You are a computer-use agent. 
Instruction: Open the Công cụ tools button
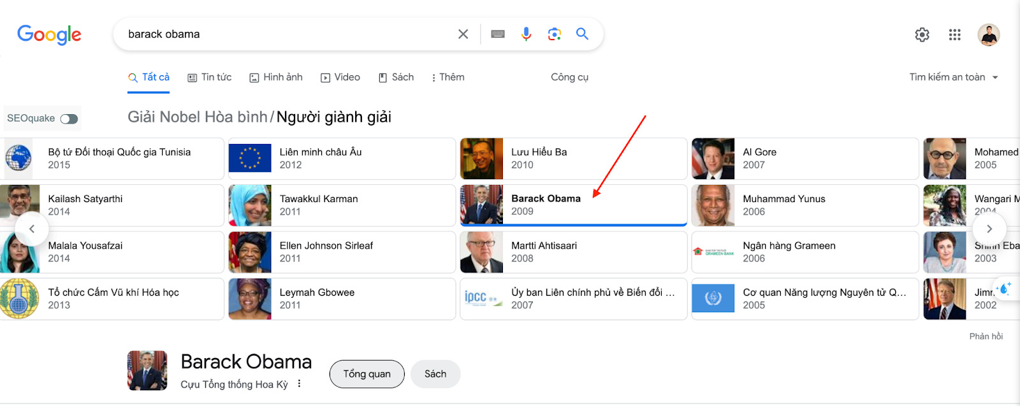569,77
